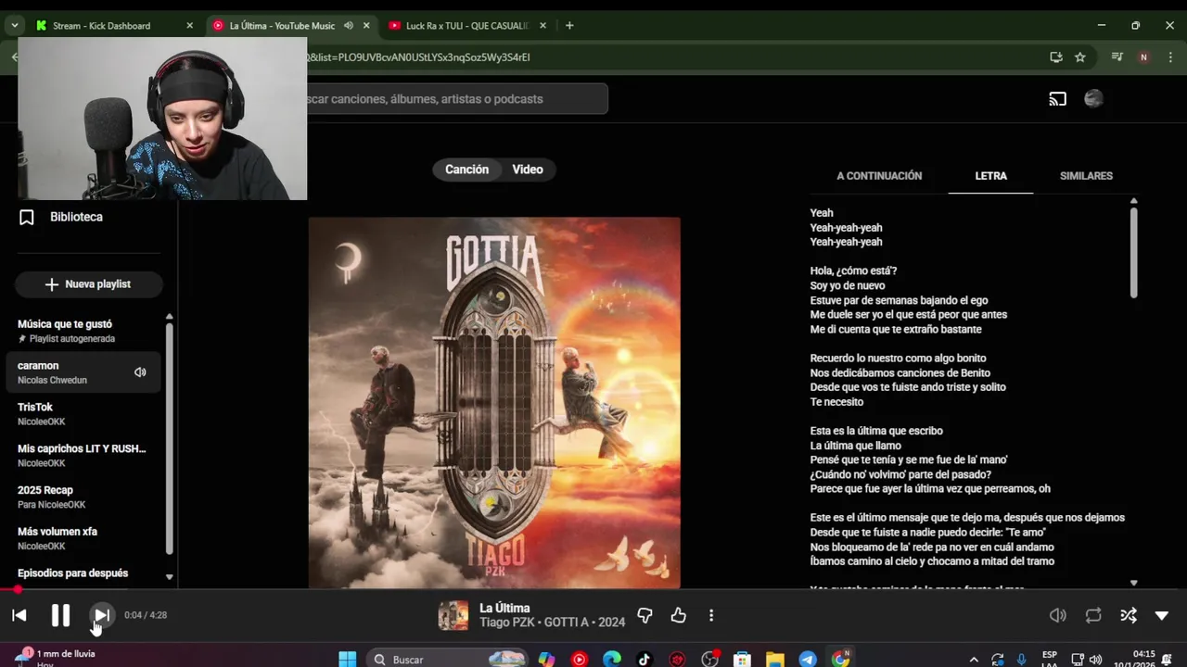1187x667 pixels.
Task: Open TikTok from the taskbar
Action: tap(645, 660)
